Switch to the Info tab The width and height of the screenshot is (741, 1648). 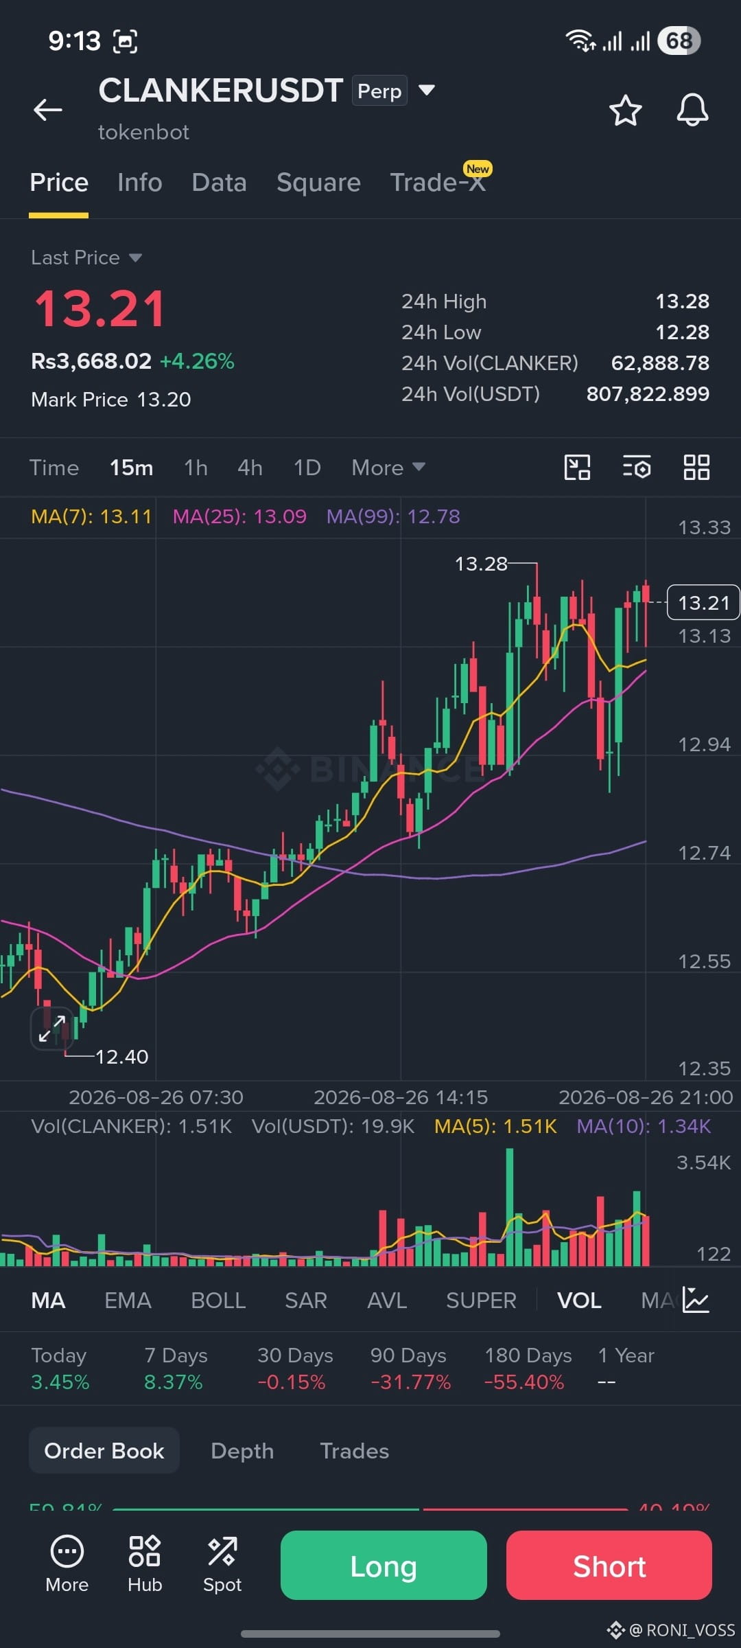click(140, 183)
